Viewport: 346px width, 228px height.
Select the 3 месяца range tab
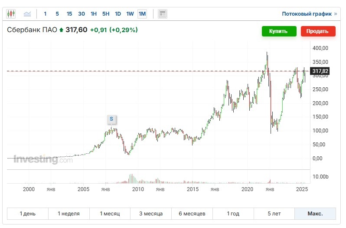point(151,214)
